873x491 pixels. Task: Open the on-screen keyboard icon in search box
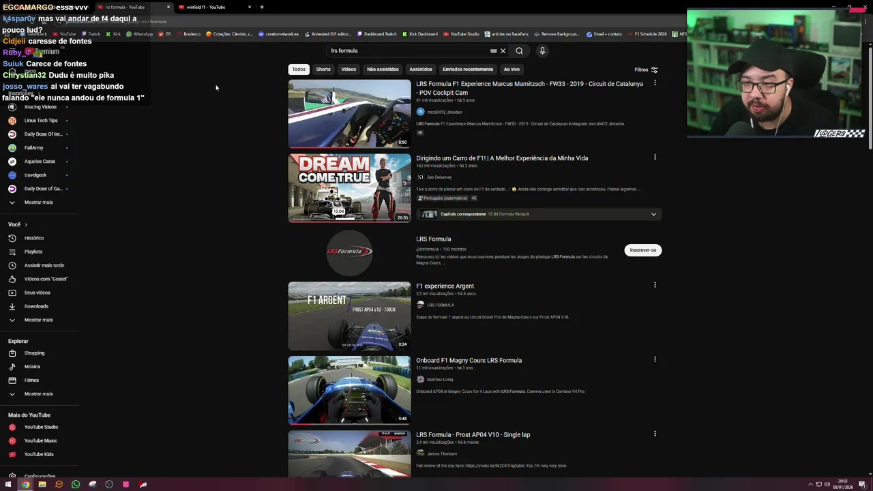493,50
